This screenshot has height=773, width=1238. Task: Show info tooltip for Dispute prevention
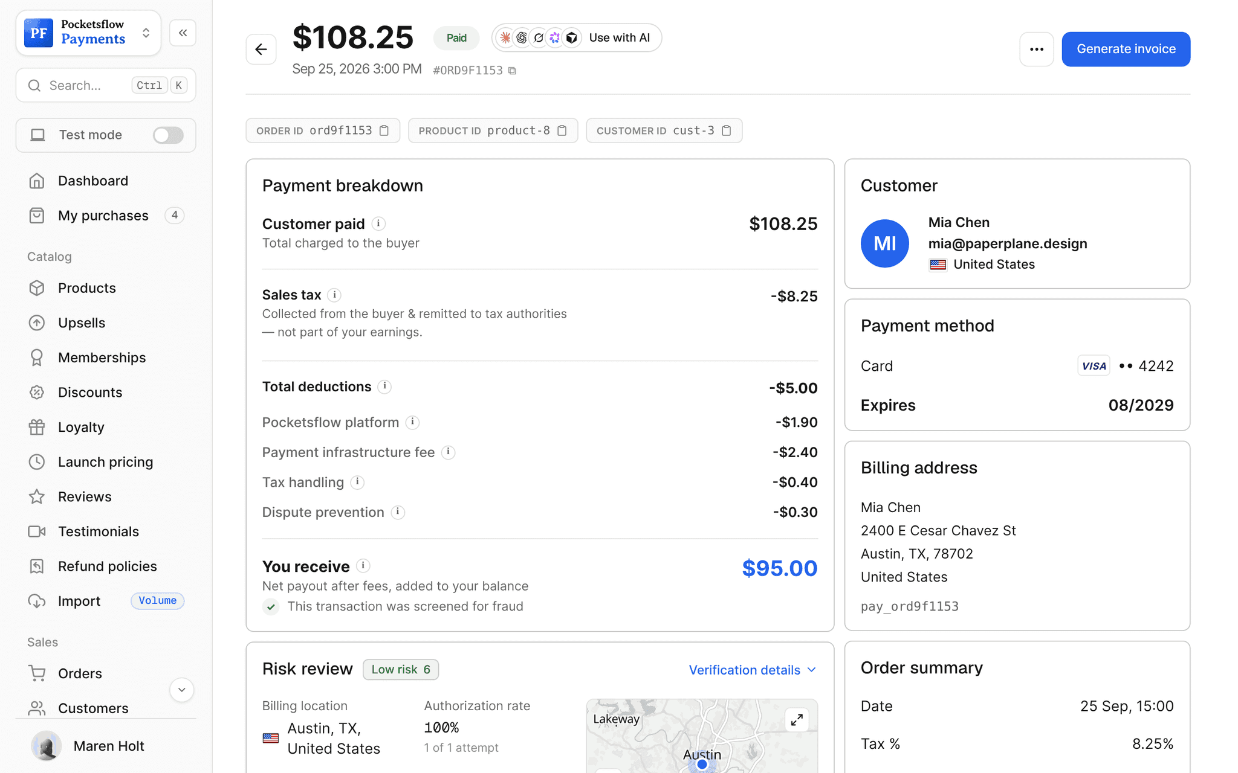[398, 512]
